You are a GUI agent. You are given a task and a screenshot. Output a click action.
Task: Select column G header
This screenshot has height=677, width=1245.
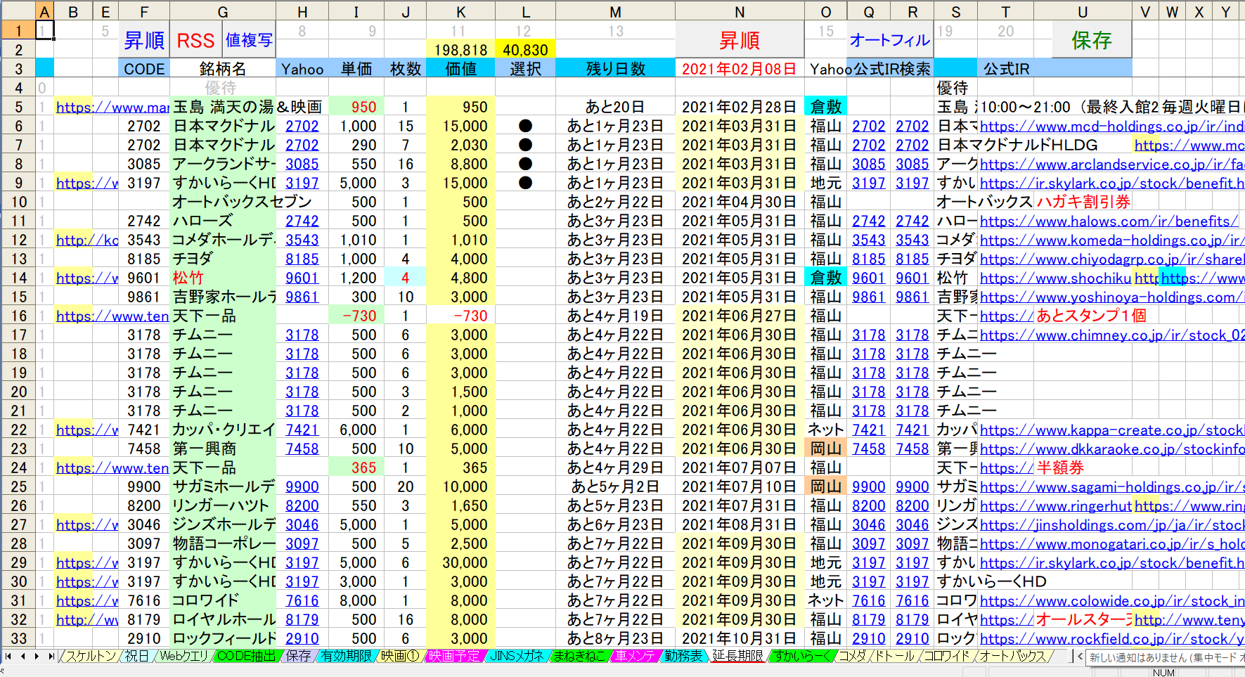point(223,12)
